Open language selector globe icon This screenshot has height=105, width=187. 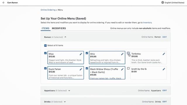(162, 3)
